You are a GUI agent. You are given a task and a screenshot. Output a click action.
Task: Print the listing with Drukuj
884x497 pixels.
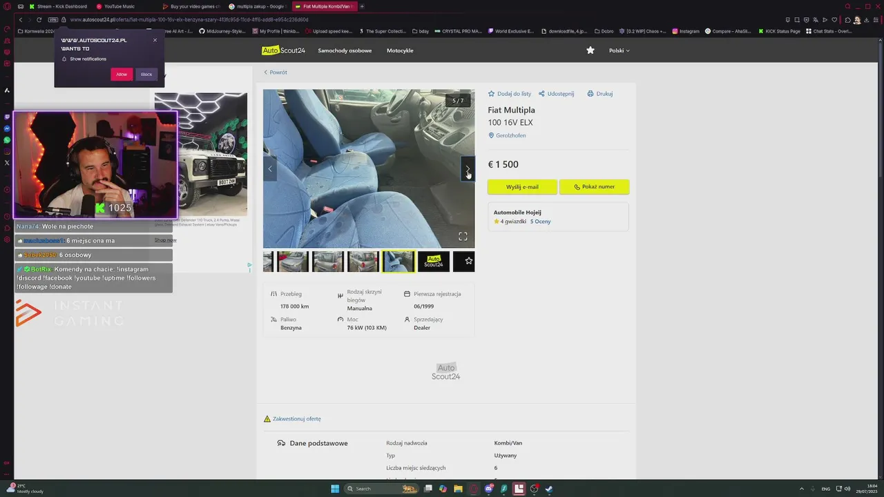[600, 94]
